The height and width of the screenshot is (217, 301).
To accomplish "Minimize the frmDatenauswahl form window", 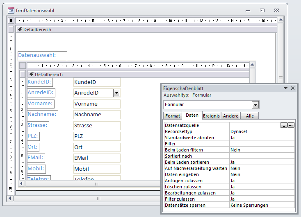I will tap(247, 10).
